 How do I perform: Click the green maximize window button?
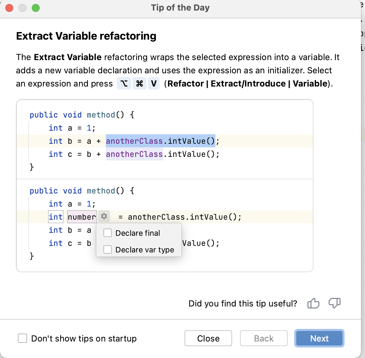coord(36,8)
